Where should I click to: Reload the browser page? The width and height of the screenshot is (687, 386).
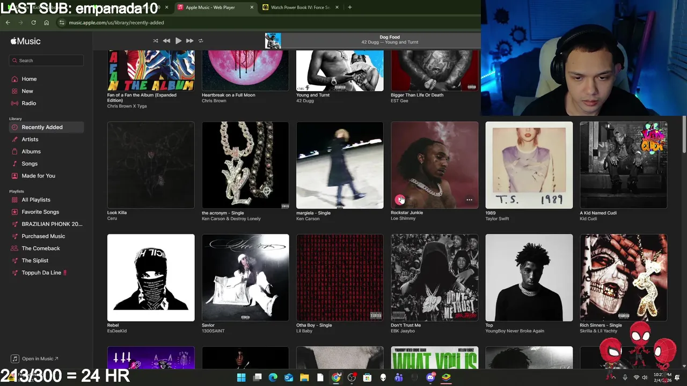[33, 23]
